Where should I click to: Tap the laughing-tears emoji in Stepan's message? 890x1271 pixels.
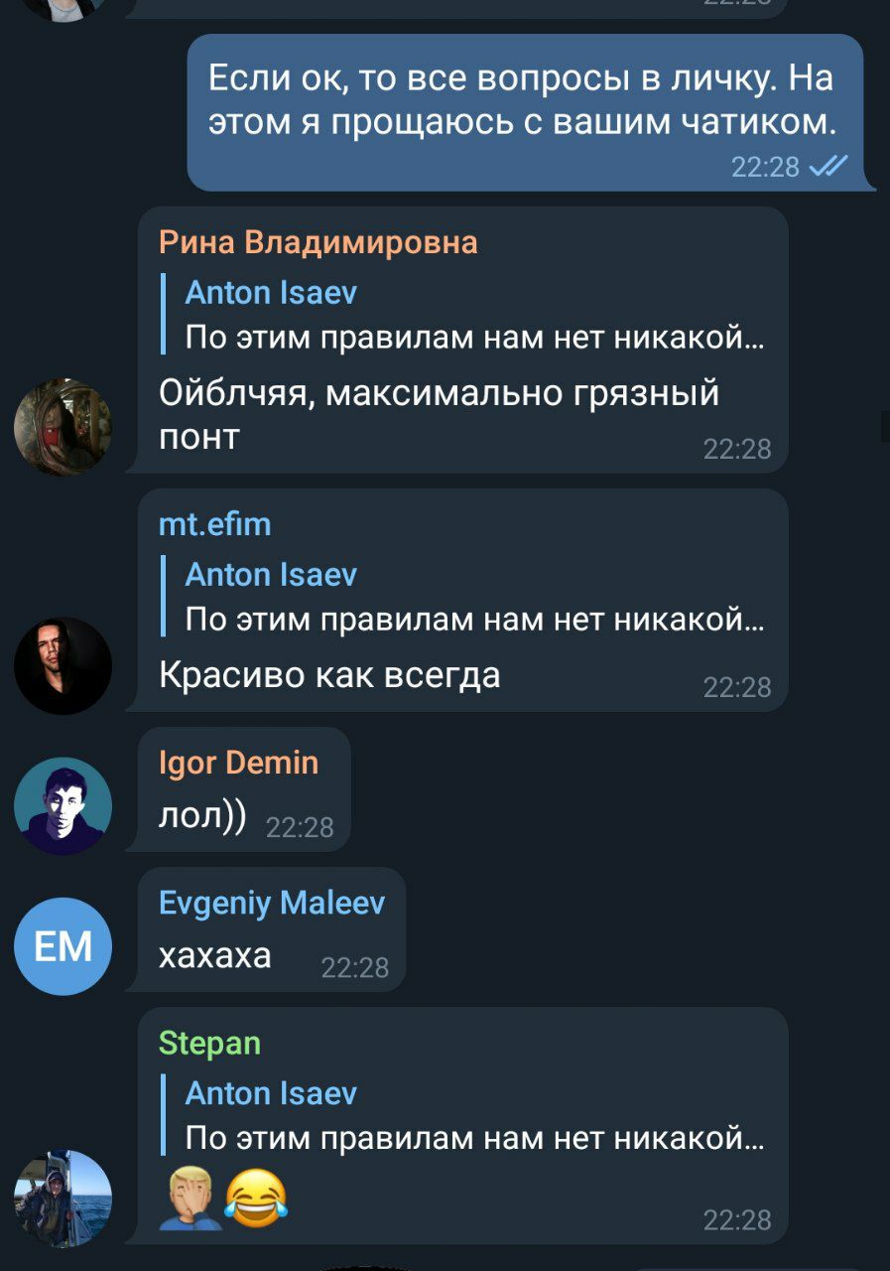tap(256, 1197)
